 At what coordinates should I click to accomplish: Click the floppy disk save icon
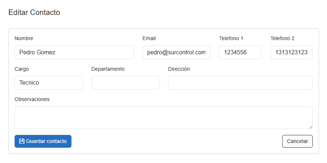22,141
